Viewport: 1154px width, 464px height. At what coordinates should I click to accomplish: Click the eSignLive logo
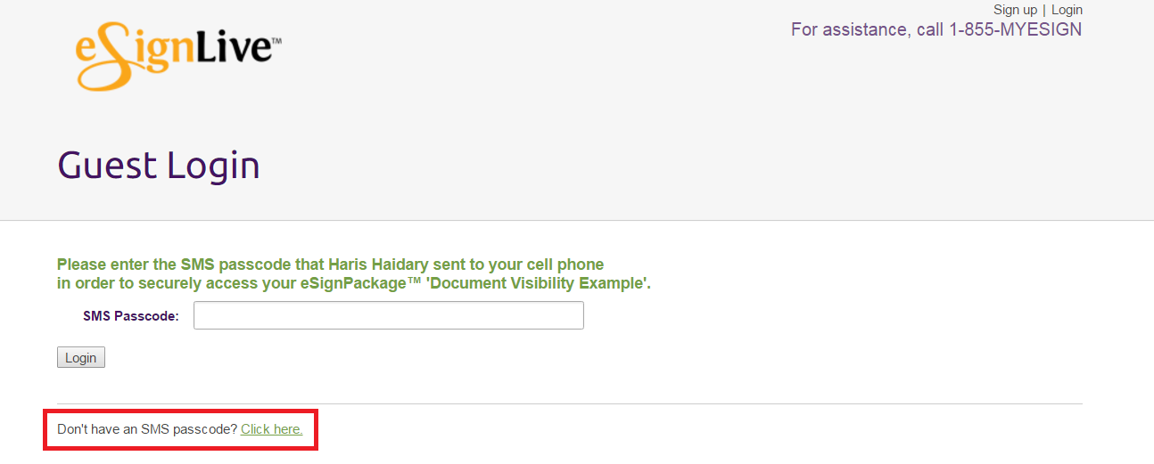[178, 56]
